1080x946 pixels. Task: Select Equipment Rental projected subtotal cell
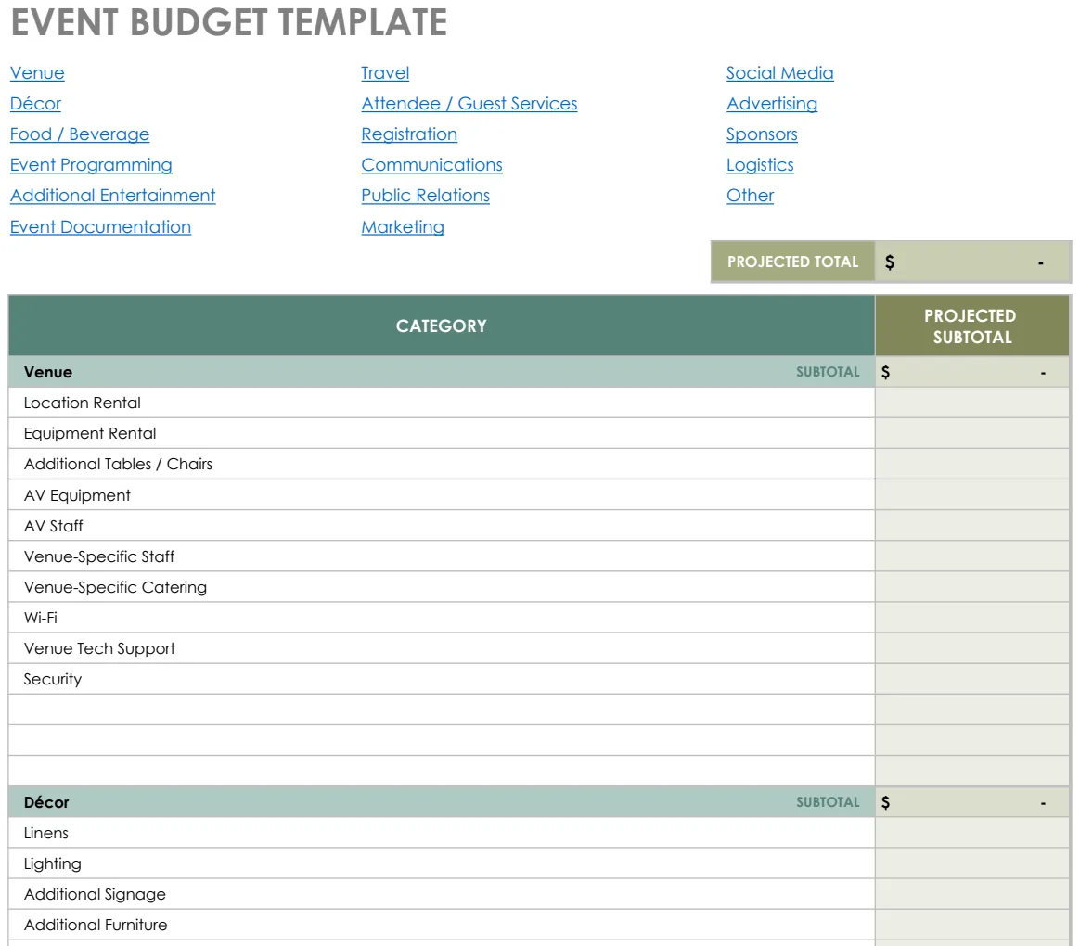pos(971,433)
